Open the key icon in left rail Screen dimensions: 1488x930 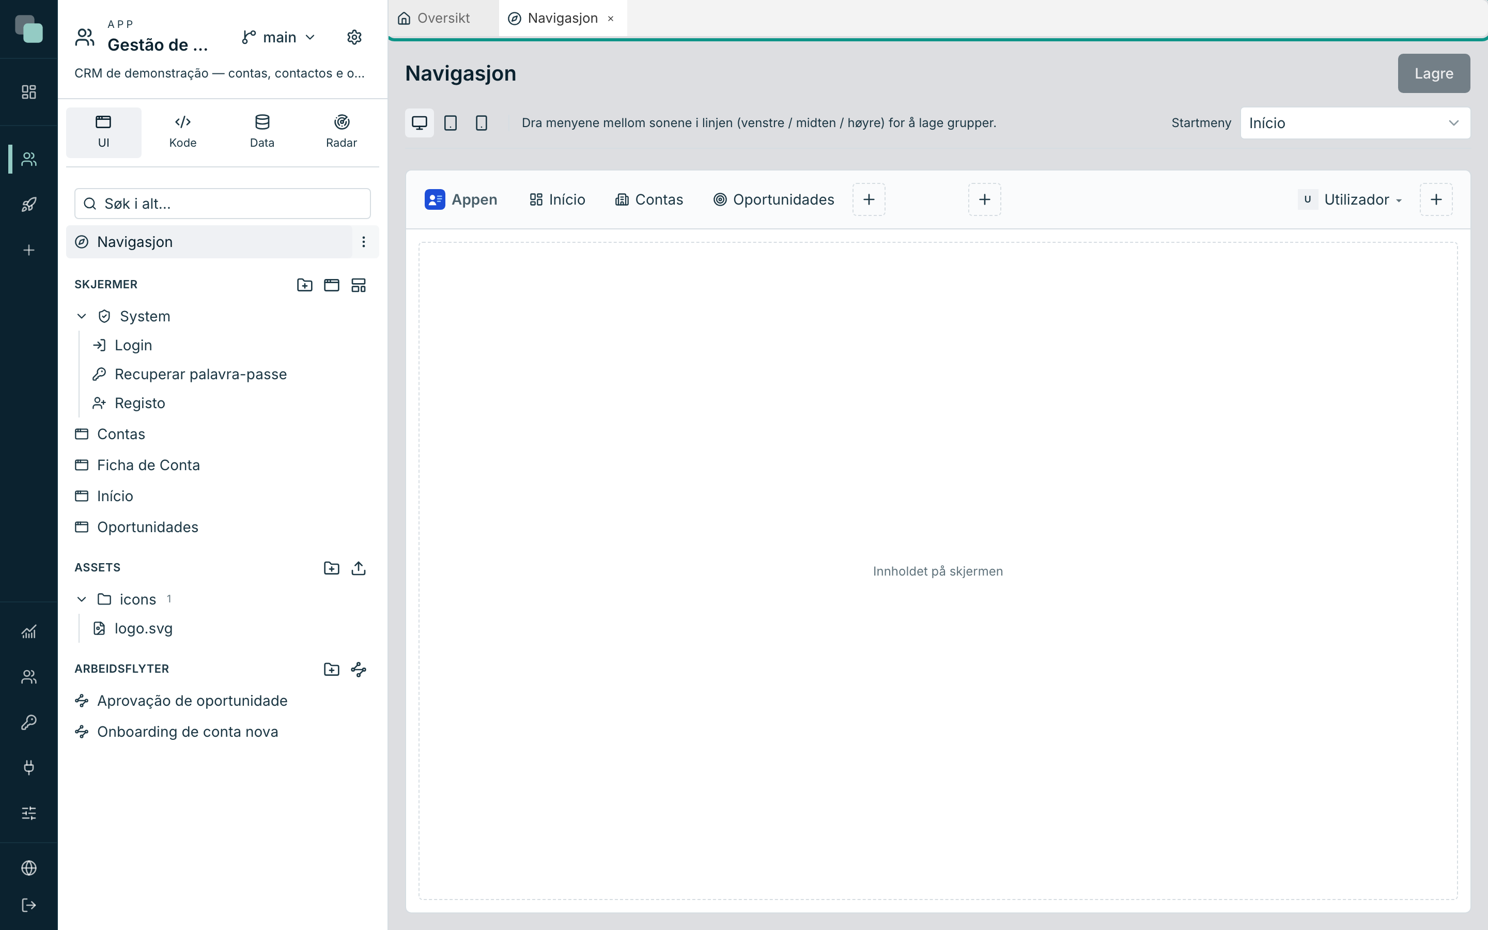click(29, 722)
